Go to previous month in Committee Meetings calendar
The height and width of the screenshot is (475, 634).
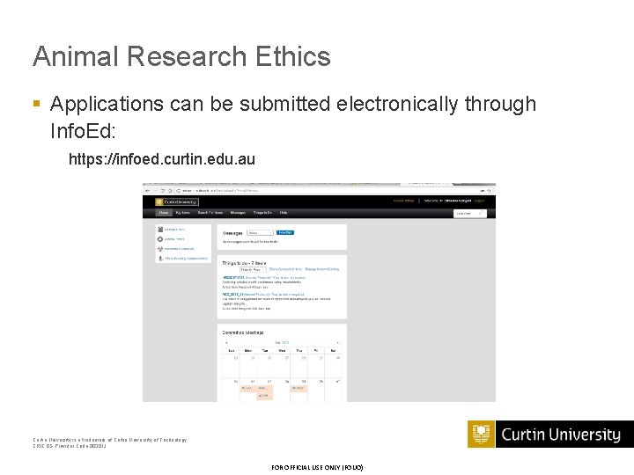pyautogui.click(x=226, y=342)
